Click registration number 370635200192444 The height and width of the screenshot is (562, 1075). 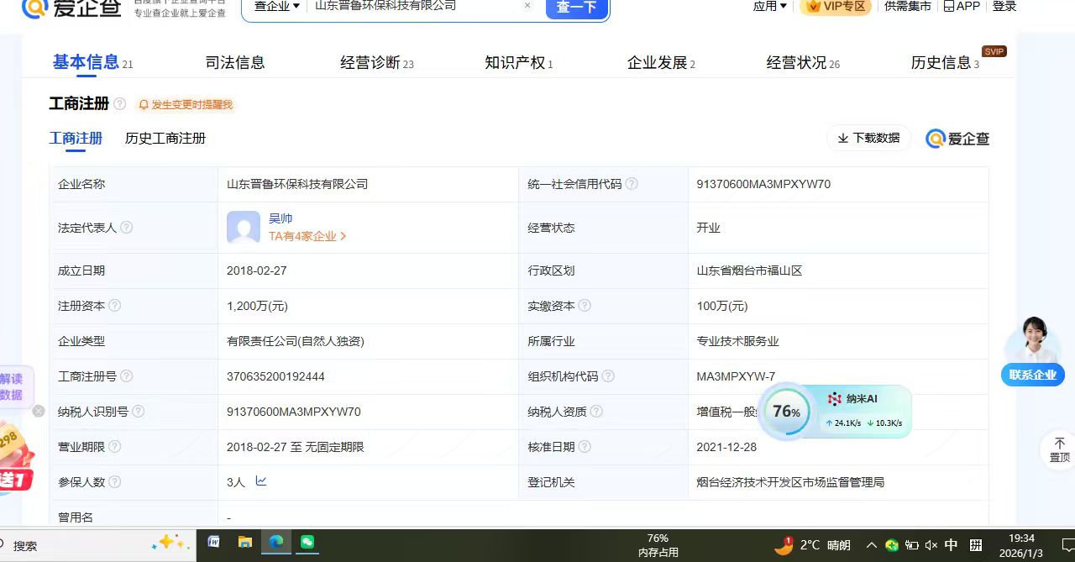coord(275,376)
